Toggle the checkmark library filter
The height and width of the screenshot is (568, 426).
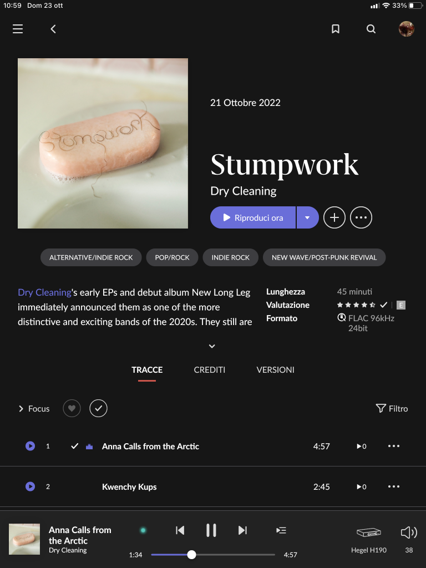[x=99, y=408]
